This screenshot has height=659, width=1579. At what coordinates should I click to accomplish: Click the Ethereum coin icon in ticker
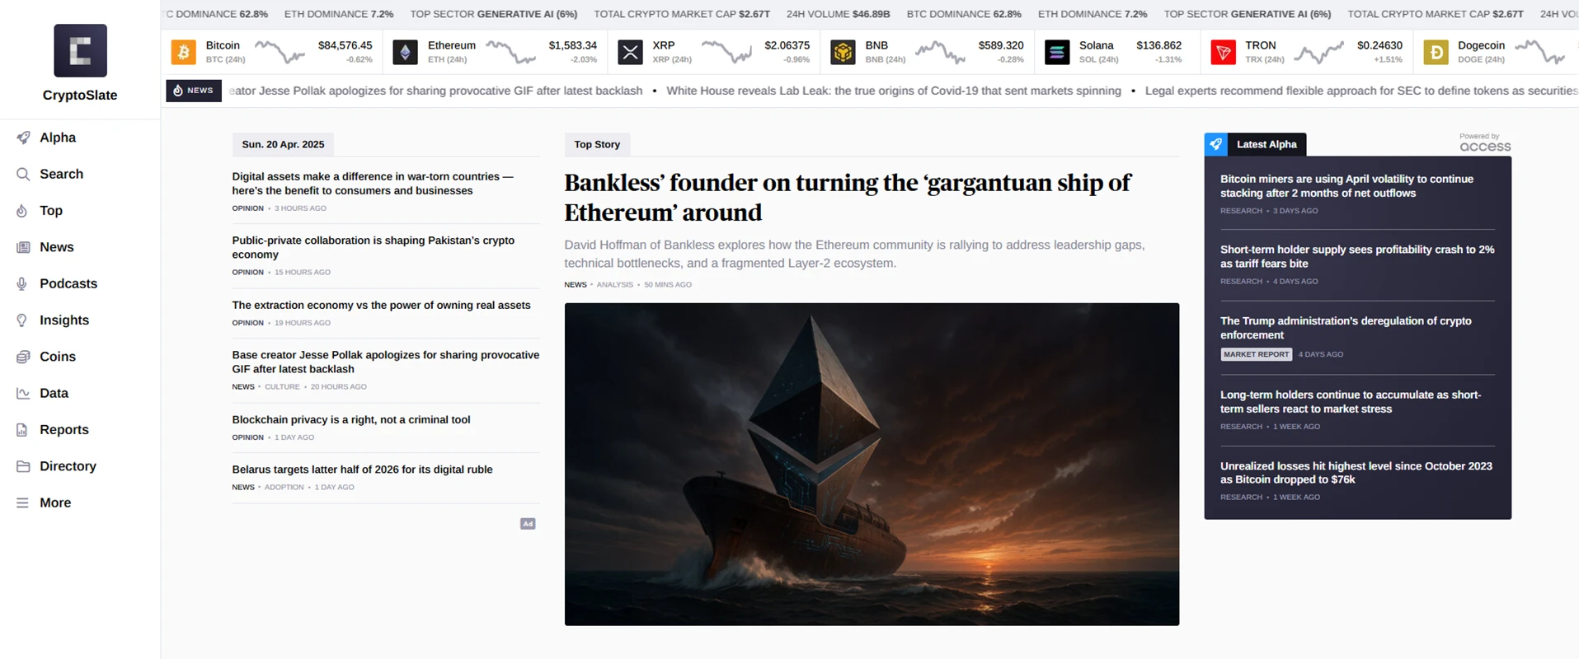[405, 53]
